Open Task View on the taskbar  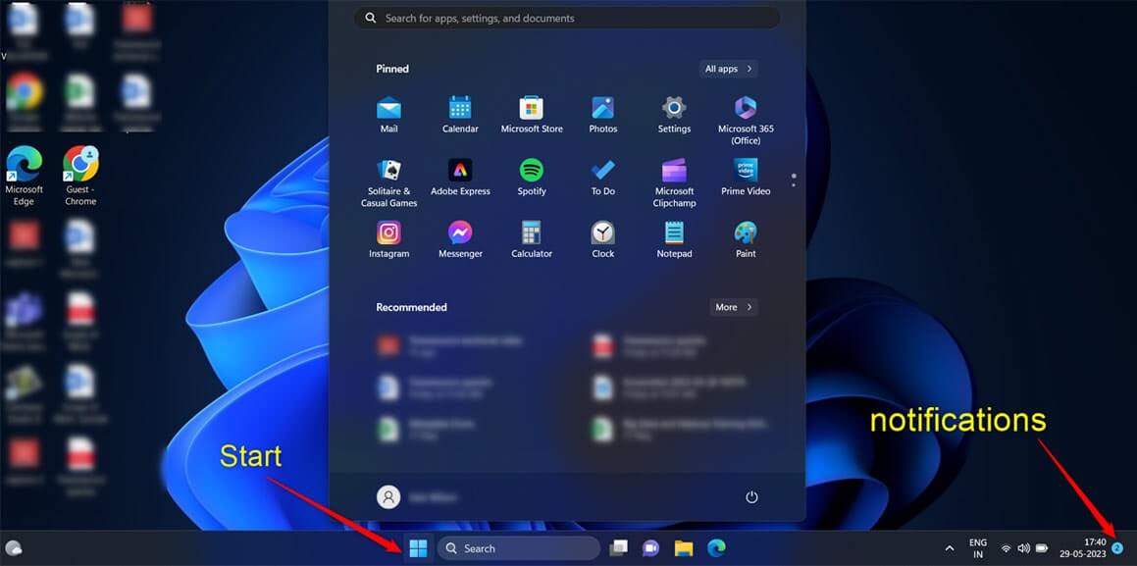pos(618,548)
